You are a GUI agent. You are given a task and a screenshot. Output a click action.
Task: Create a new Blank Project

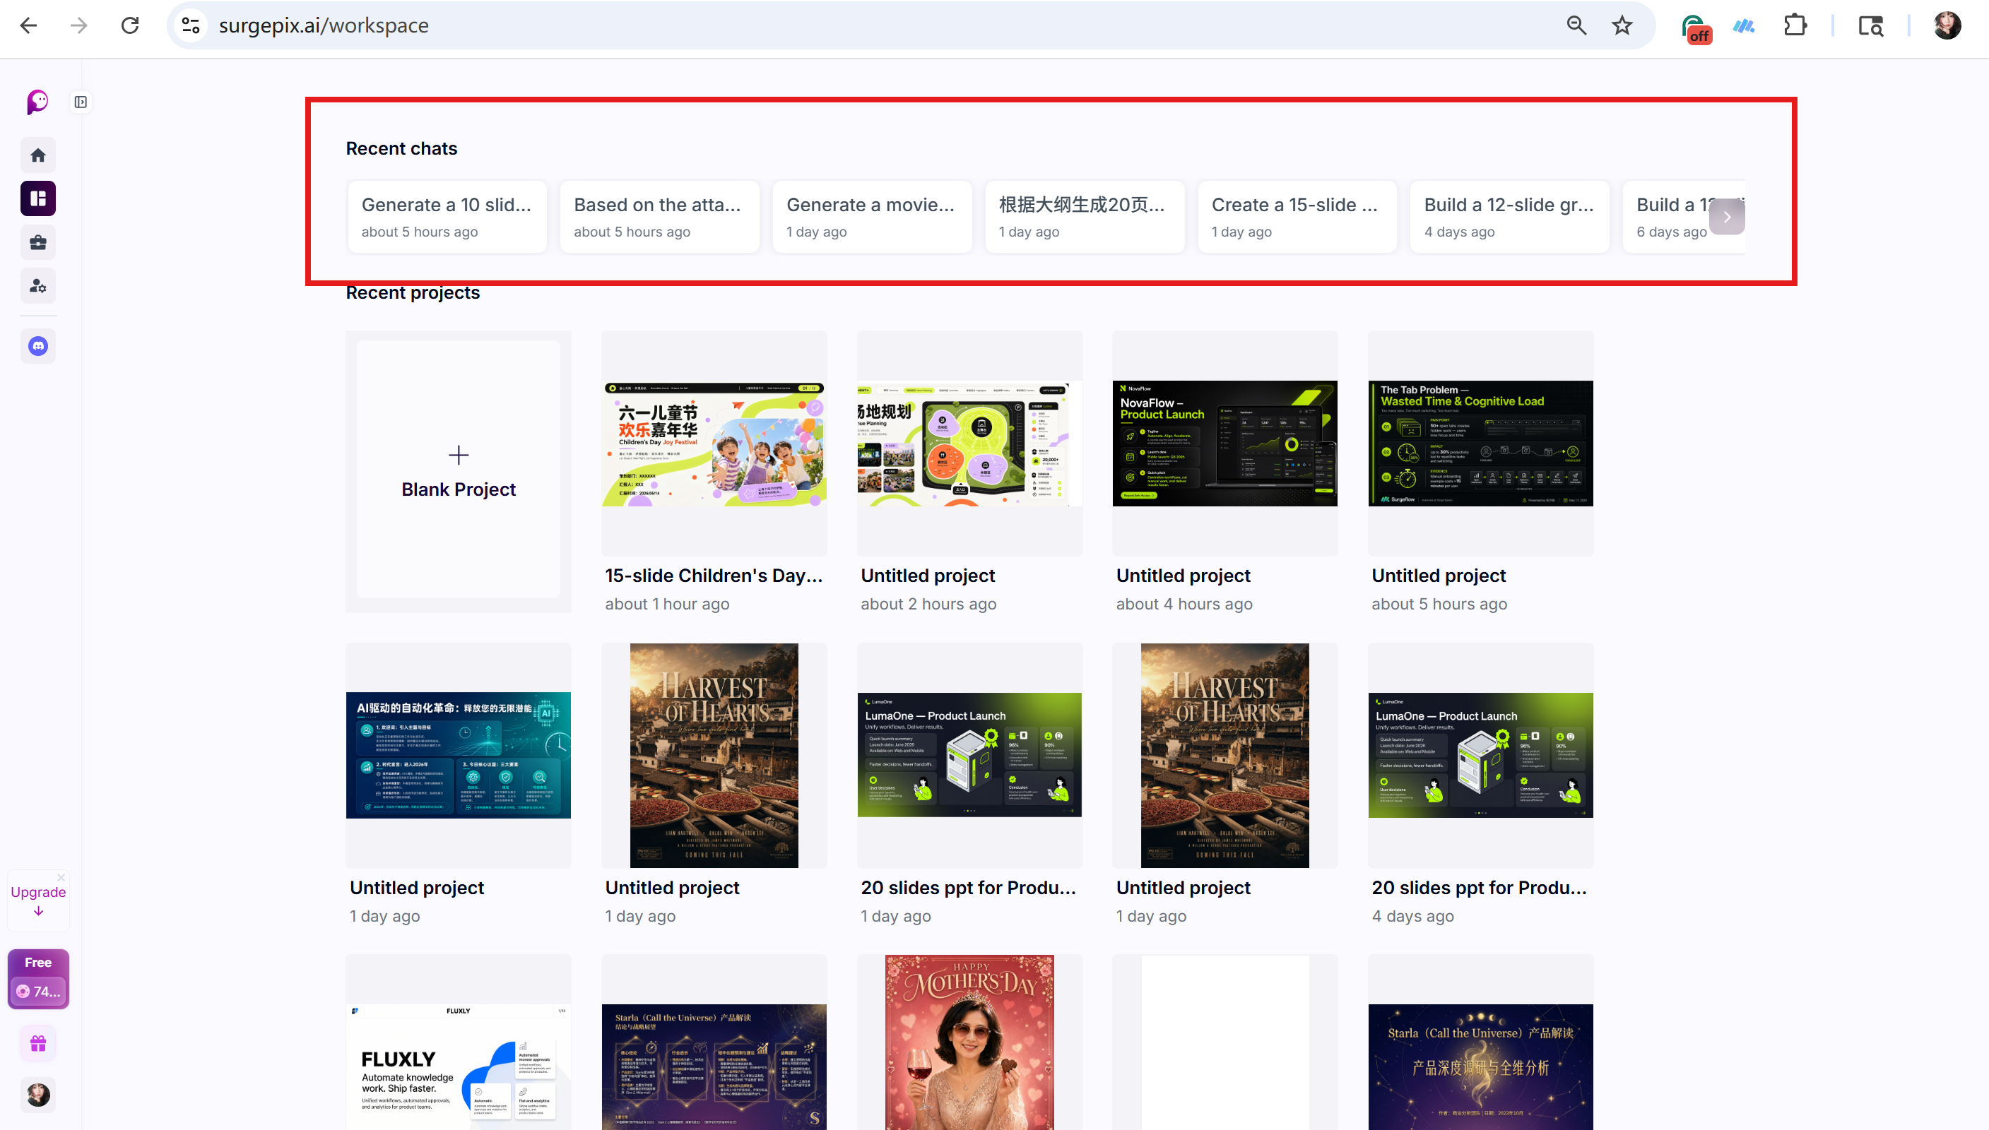(459, 471)
